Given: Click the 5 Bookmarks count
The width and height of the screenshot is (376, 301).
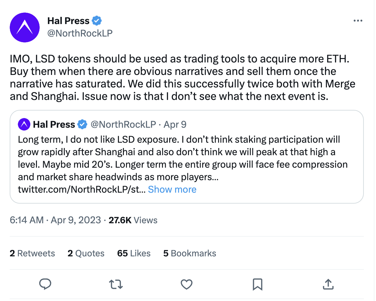Looking at the screenshot, I should point(190,253).
